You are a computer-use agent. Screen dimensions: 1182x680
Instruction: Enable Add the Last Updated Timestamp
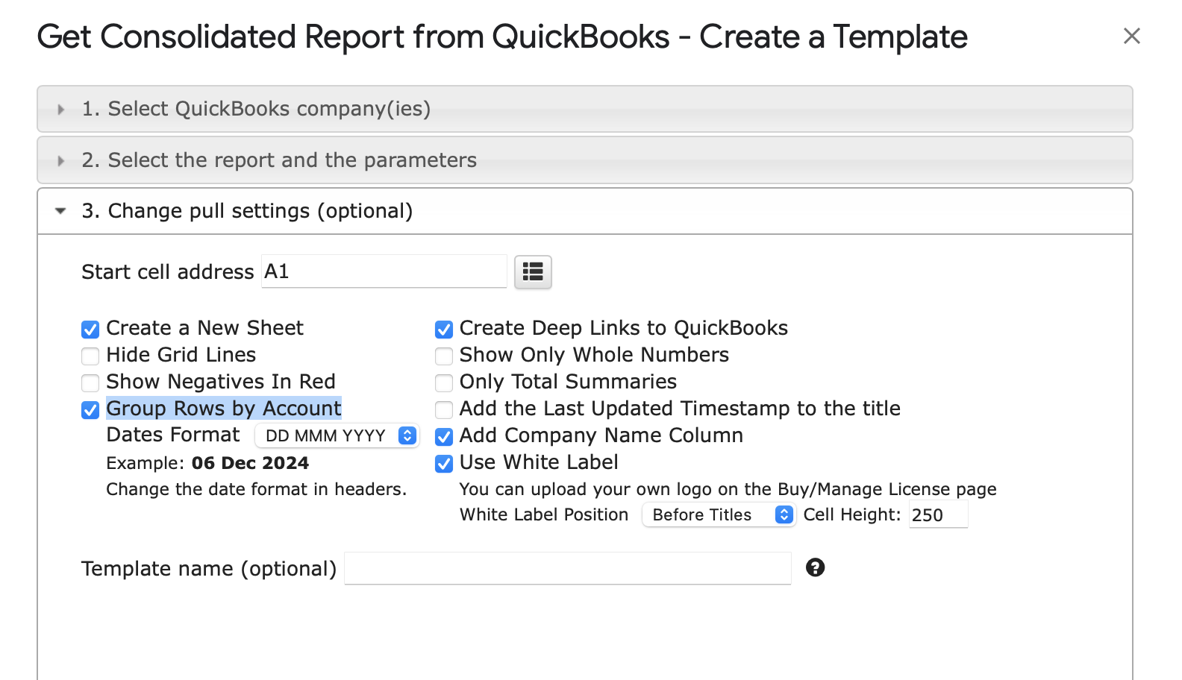[444, 410]
